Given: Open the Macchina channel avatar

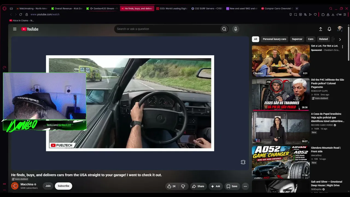Looking at the screenshot, I should (15, 186).
